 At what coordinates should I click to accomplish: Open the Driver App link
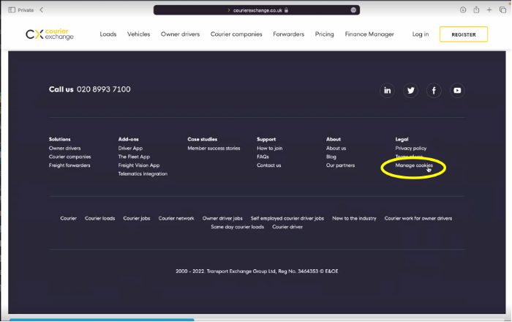pyautogui.click(x=130, y=149)
